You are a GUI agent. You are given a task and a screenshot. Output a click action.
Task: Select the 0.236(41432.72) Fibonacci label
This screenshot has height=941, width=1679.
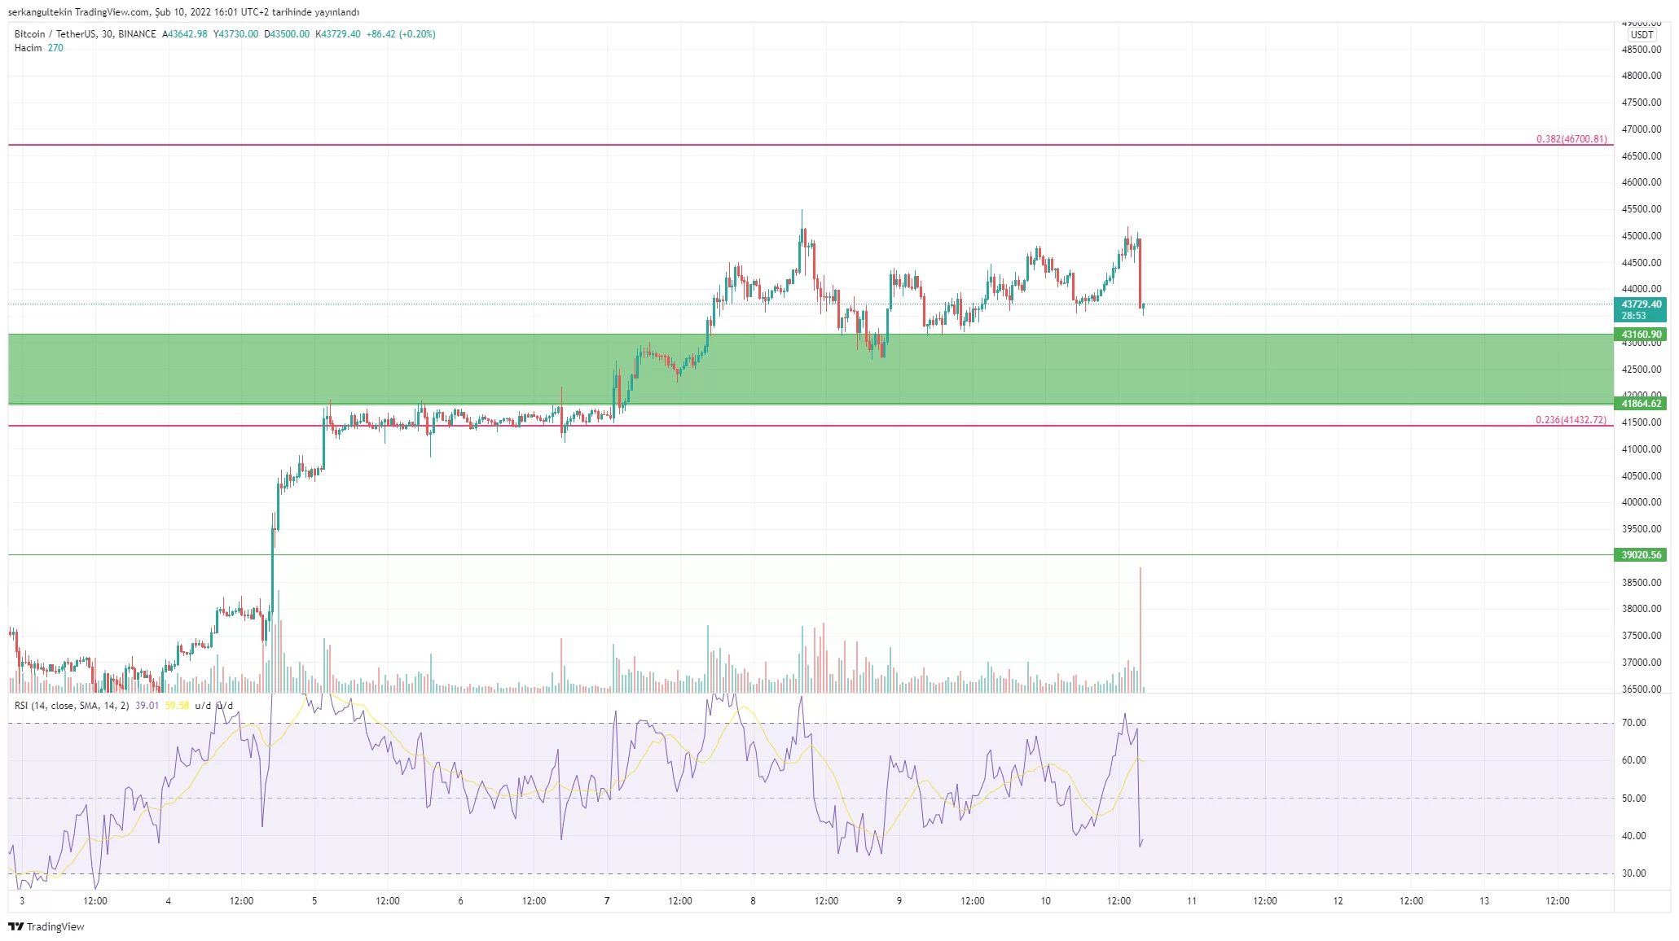1570,420
